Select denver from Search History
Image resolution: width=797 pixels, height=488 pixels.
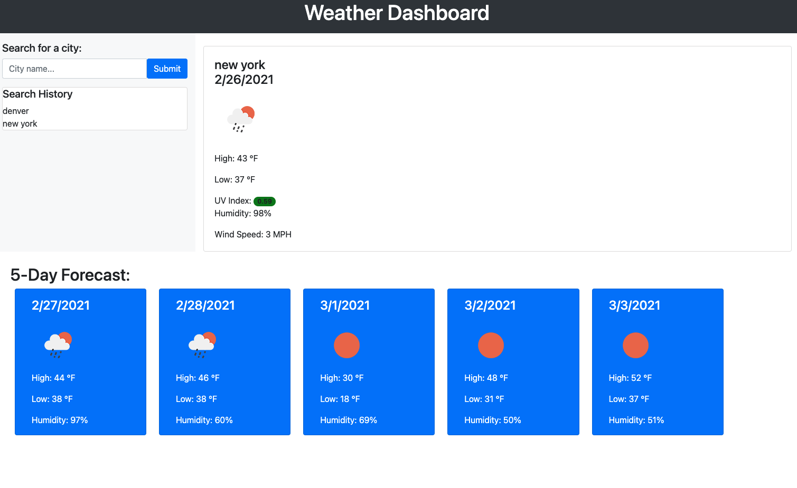[16, 111]
